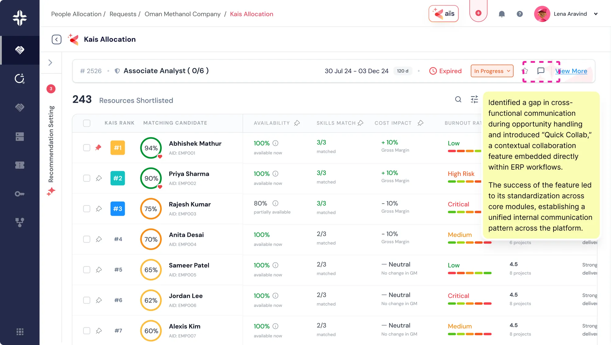The width and height of the screenshot is (611, 345).
Task: Click the back arrow beside Kais Allocation
Action: click(x=57, y=39)
